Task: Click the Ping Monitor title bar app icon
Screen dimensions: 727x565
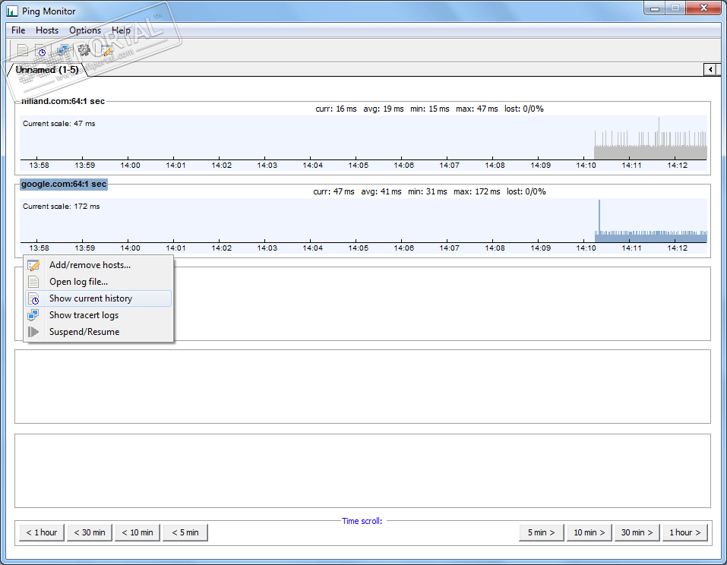Action: tap(12, 11)
